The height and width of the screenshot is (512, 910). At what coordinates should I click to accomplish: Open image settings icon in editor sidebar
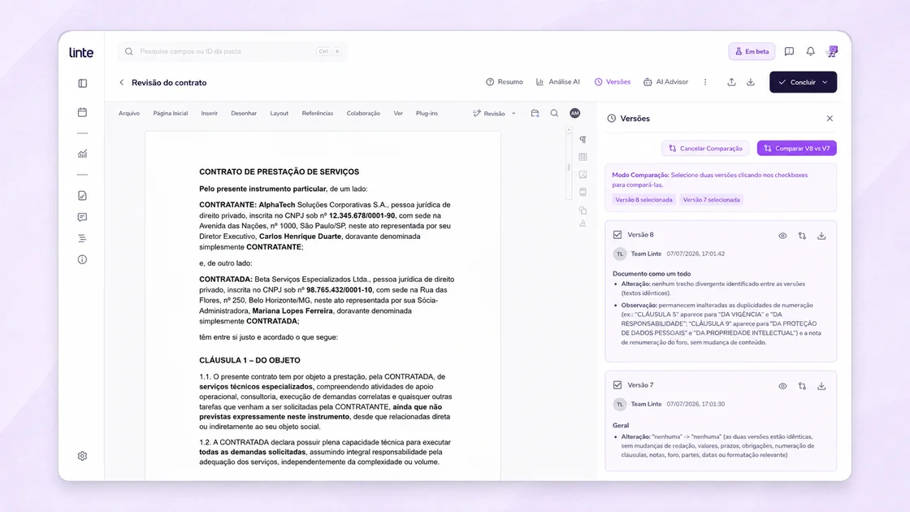[x=583, y=174]
